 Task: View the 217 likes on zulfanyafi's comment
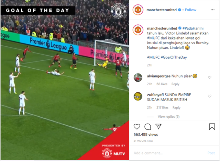coord(162,107)
